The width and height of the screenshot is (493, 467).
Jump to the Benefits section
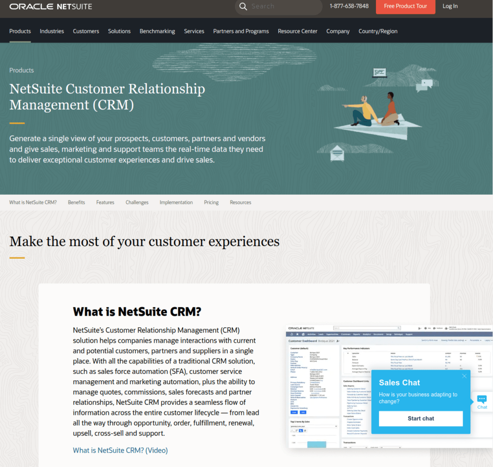77,202
